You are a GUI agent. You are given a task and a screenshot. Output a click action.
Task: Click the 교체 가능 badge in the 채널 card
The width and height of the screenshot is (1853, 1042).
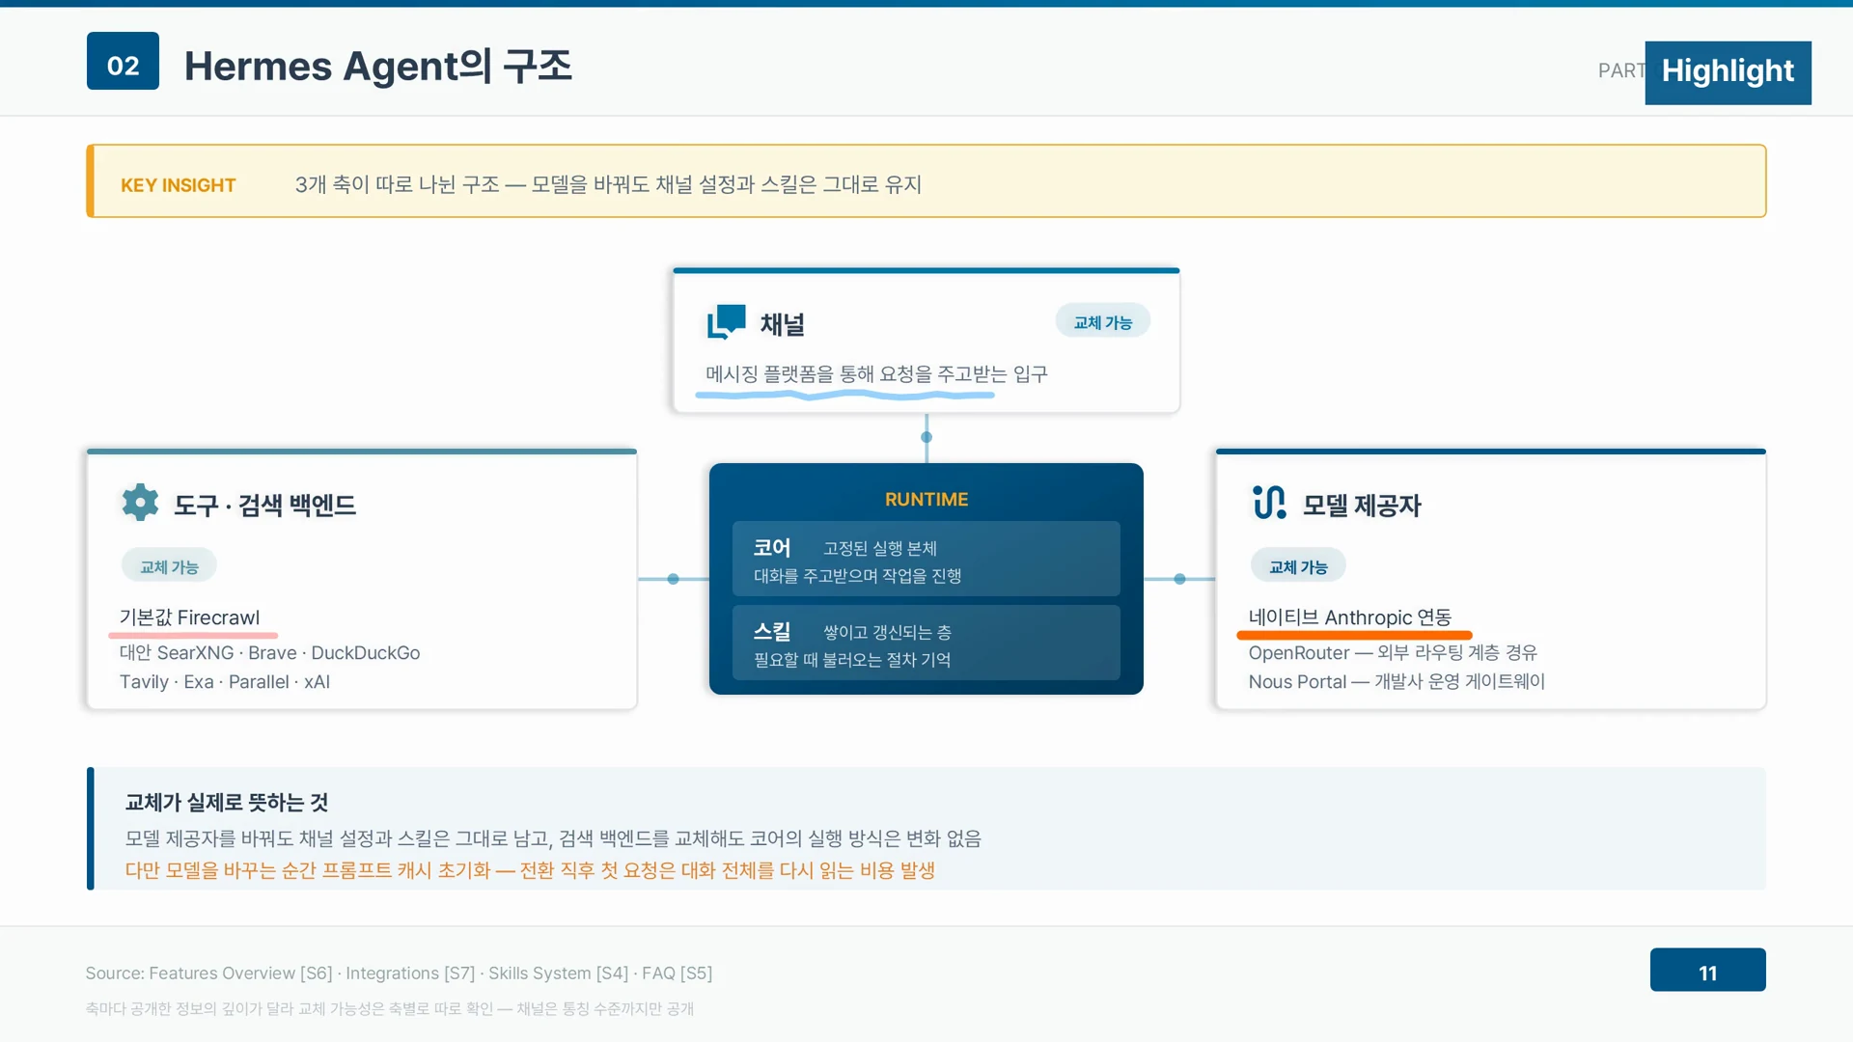1102,322
